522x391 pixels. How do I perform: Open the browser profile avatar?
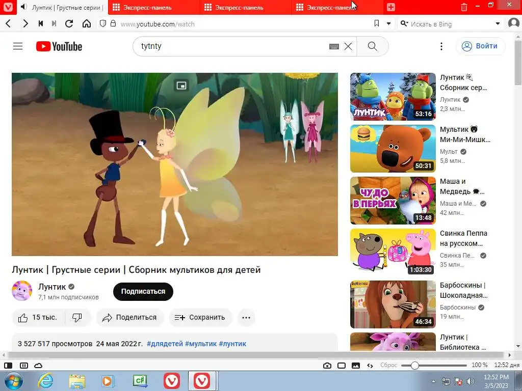(x=514, y=23)
